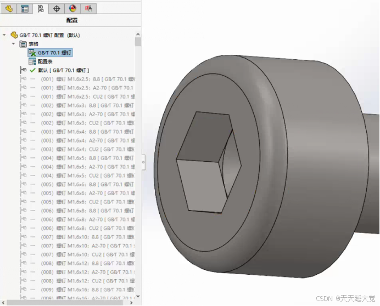Click the configuration tree scroll-up arrow
380x306 pixels.
[138, 34]
